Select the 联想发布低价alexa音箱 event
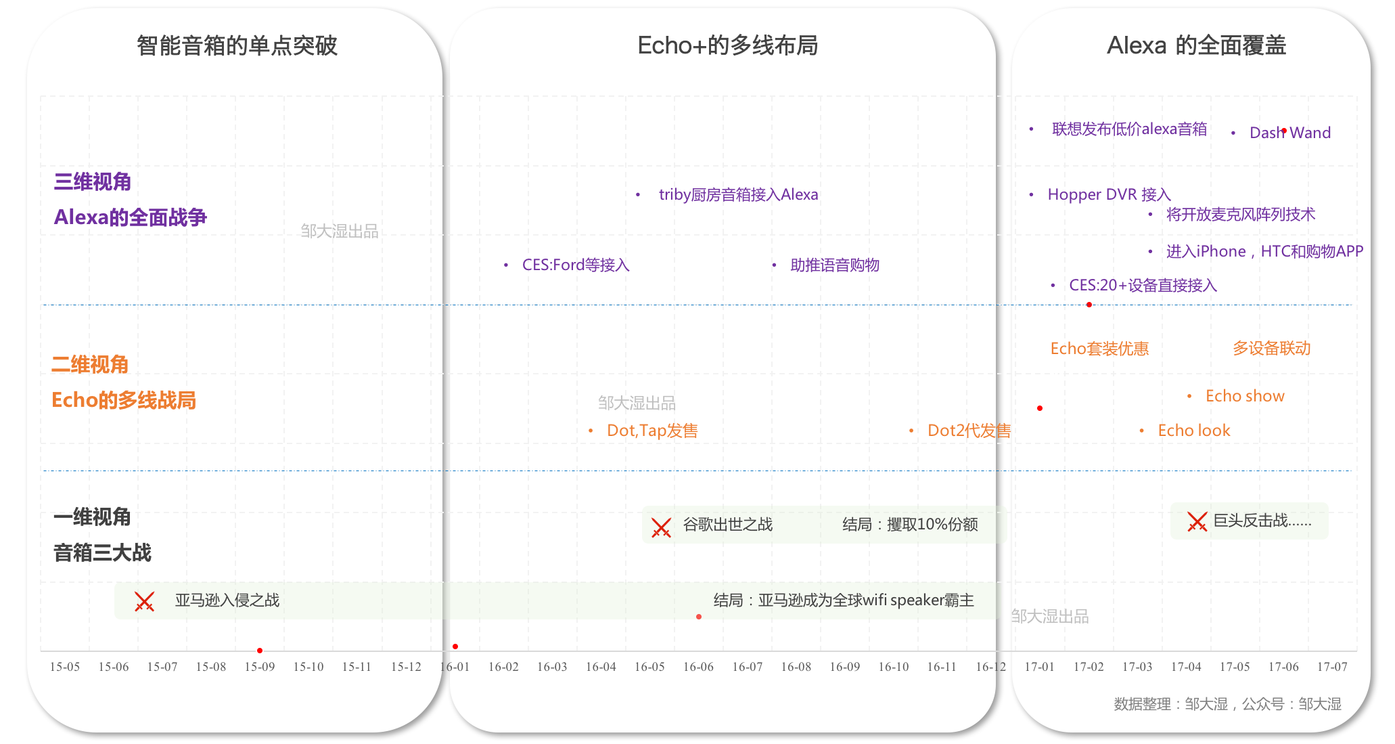 pos(1129,129)
